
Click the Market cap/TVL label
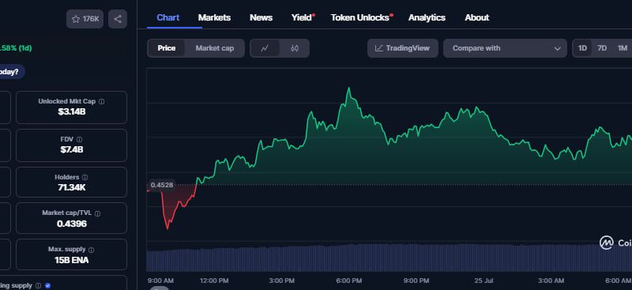pos(67,213)
